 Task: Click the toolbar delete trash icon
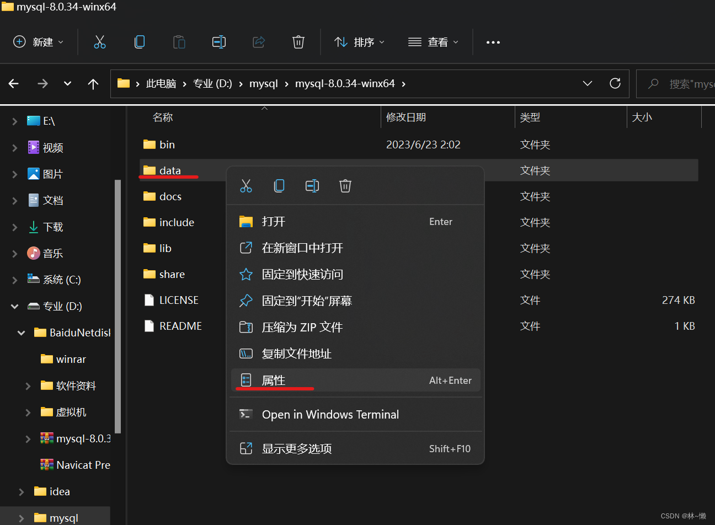298,42
